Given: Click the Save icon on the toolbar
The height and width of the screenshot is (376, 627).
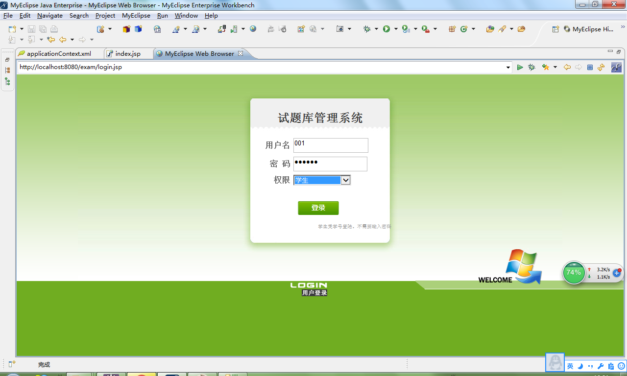Looking at the screenshot, I should (x=31, y=29).
